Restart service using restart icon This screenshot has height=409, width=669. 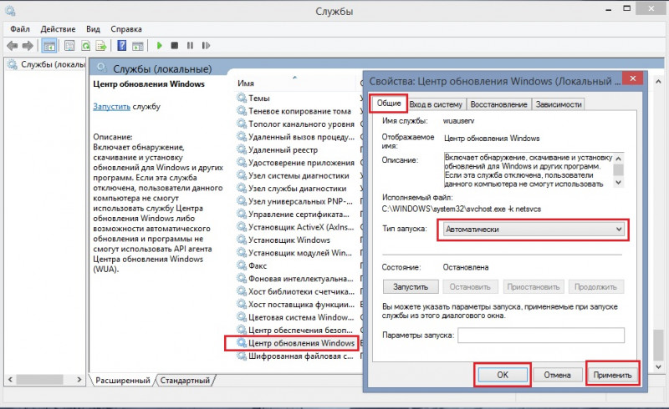coord(206,46)
